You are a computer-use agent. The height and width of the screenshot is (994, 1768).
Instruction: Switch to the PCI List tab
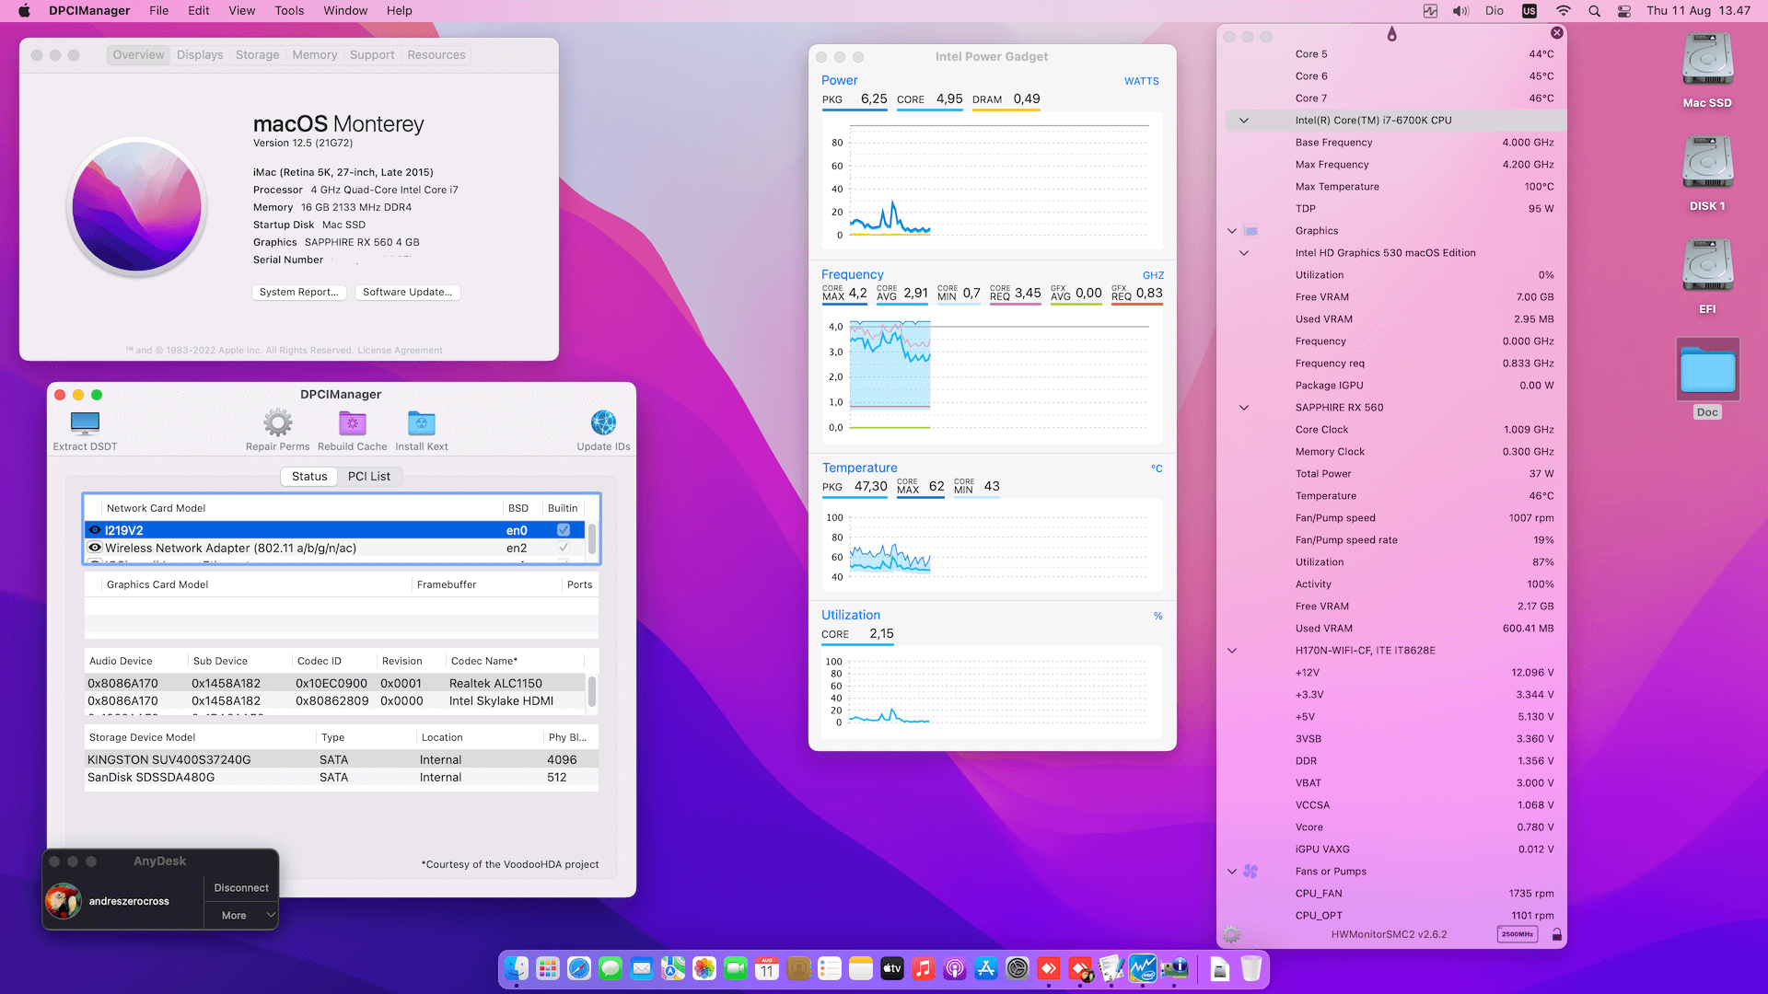(x=368, y=477)
